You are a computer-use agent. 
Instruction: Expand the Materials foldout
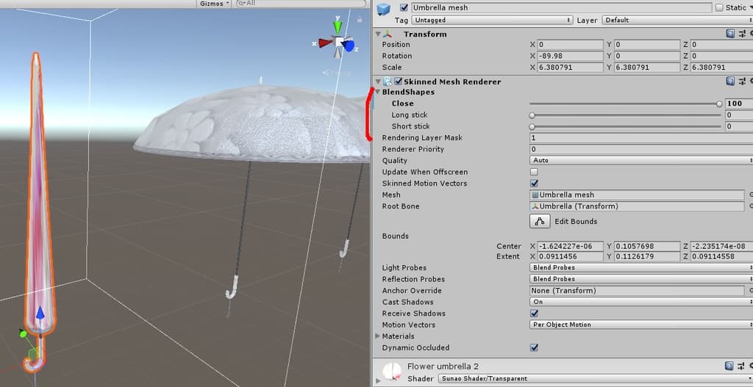[378, 336]
